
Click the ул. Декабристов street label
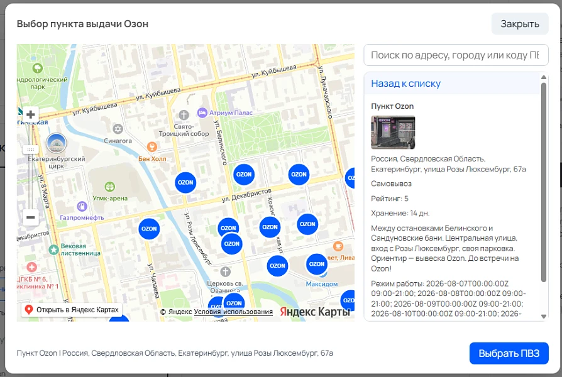pos(246,195)
